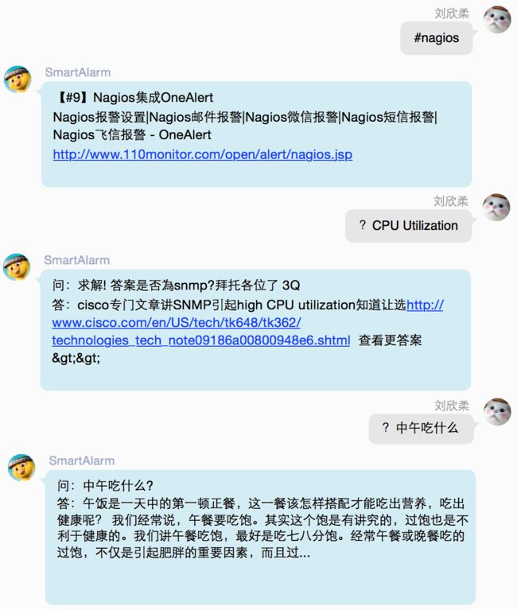This screenshot has width=517, height=610.
Task: Click 刘欣柔's cat avatar beside the #nagios message
Action: [x=497, y=19]
